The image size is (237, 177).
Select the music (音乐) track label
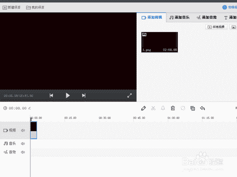10,143
